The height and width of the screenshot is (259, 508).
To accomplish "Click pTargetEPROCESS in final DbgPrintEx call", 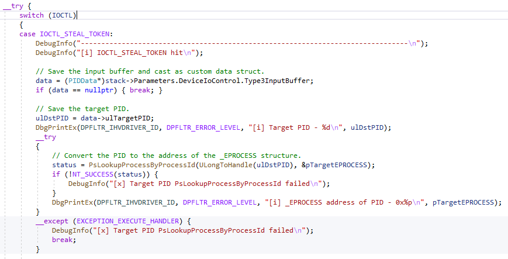I will pyautogui.click(x=463, y=203).
